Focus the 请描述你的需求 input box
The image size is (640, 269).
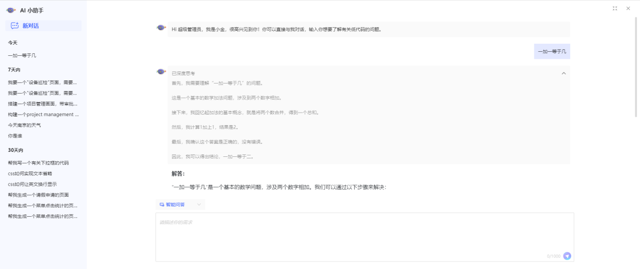(364, 237)
